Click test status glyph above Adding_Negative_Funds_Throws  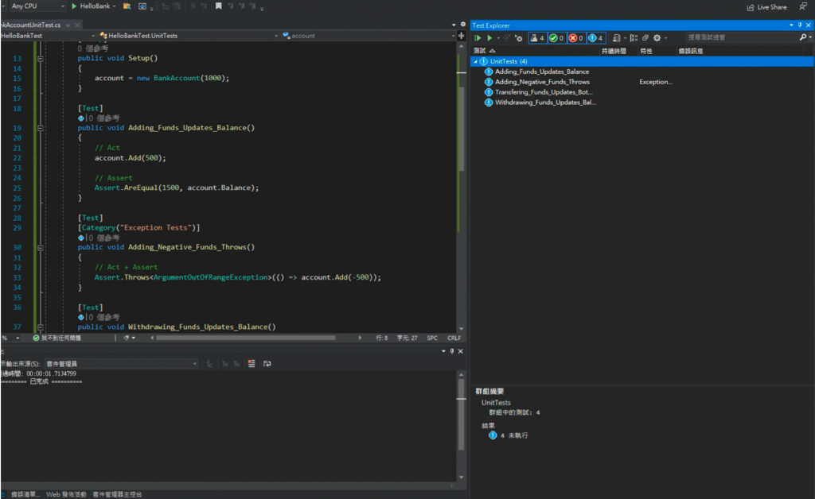[80, 238]
